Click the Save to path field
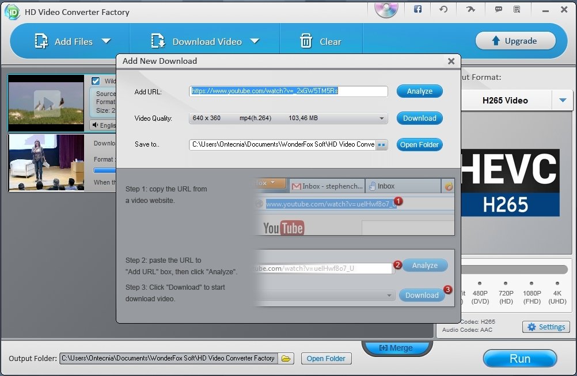Screen dimensions: 577x376 click(283, 144)
